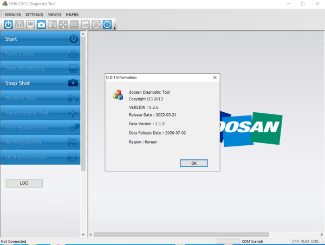This screenshot has width=325, height=245.
Task: Open Re Programing side panel item
Action: coord(40,143)
